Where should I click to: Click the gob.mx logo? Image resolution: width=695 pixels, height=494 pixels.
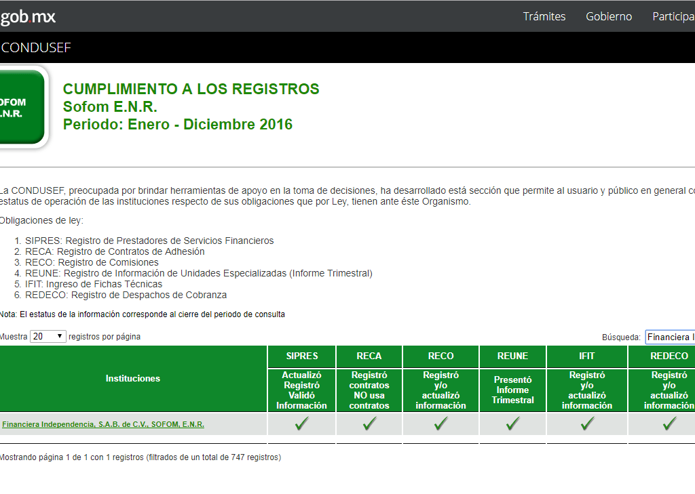click(28, 17)
